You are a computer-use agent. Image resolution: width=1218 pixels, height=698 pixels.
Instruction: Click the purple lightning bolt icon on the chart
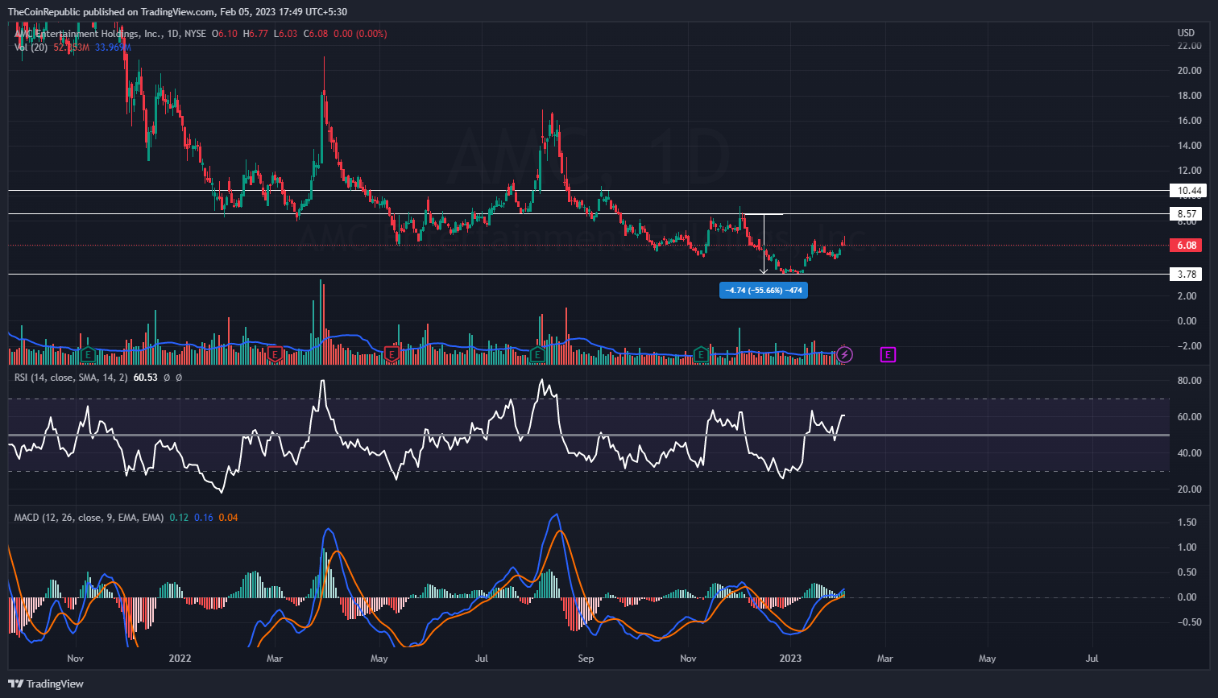(x=843, y=354)
